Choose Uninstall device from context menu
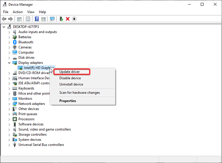The width and height of the screenshot is (222, 163). click(x=71, y=85)
